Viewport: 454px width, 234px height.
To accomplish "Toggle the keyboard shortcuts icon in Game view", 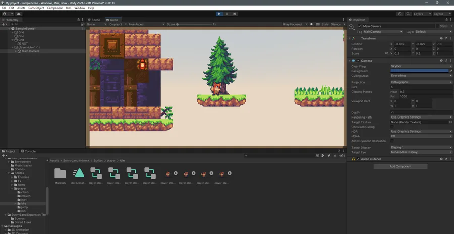I will point(318,24).
